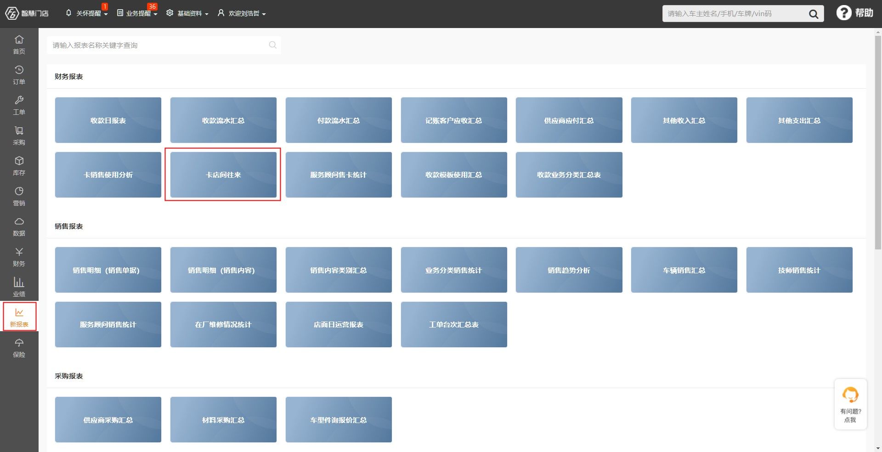
Task: Open the 收款日报表 report
Action: [x=108, y=120]
